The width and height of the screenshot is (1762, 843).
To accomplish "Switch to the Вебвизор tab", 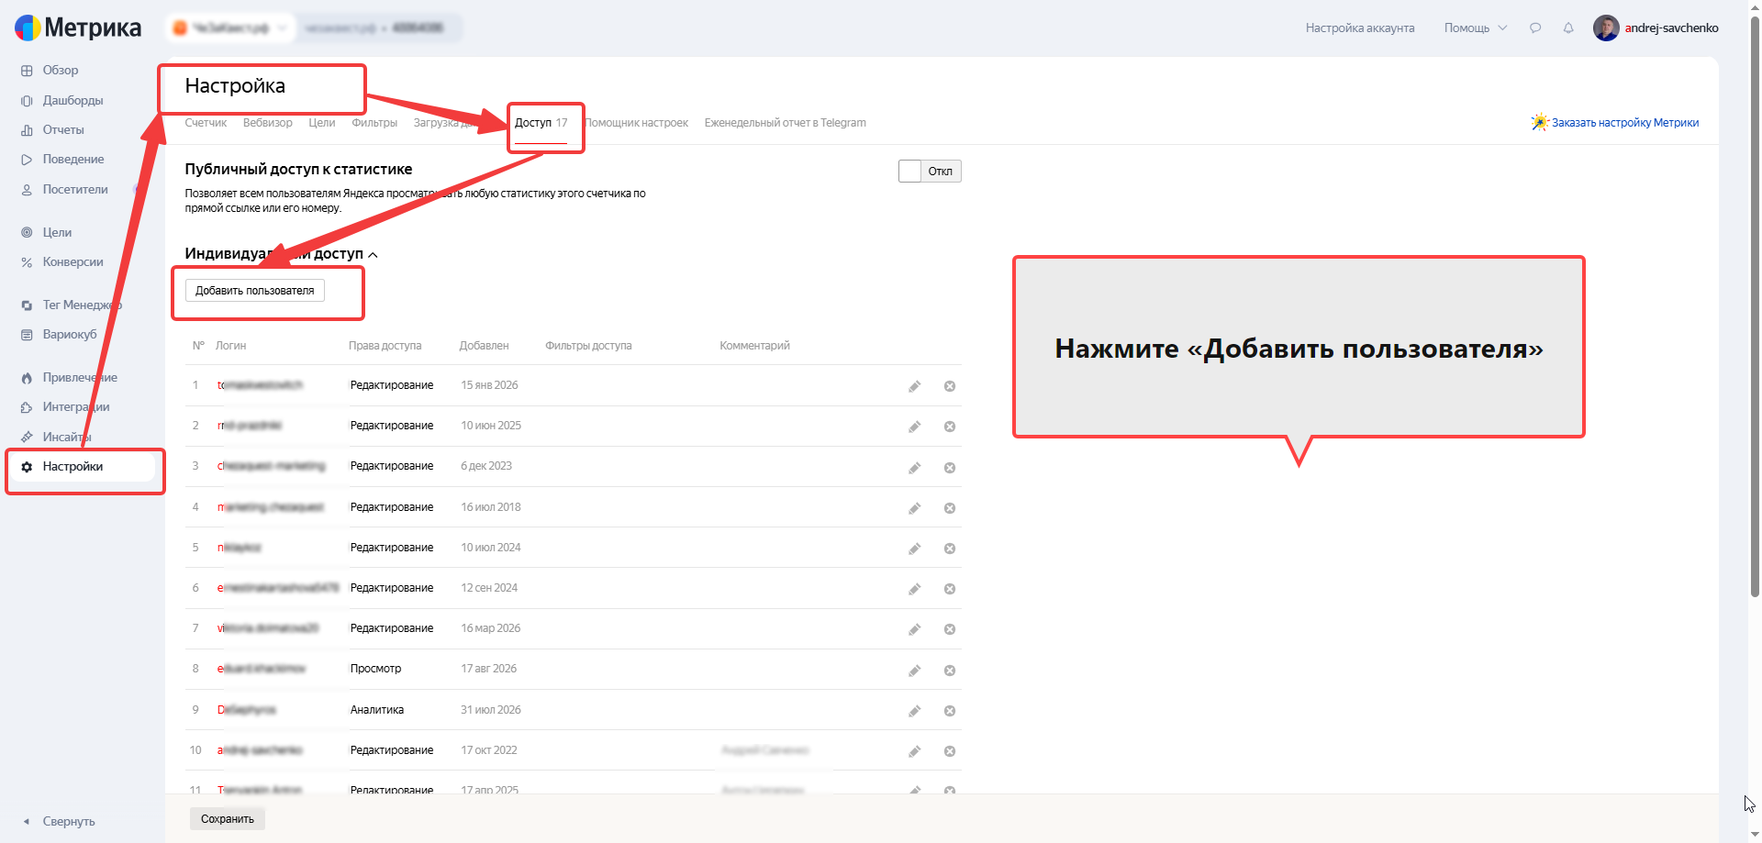I will [x=268, y=123].
